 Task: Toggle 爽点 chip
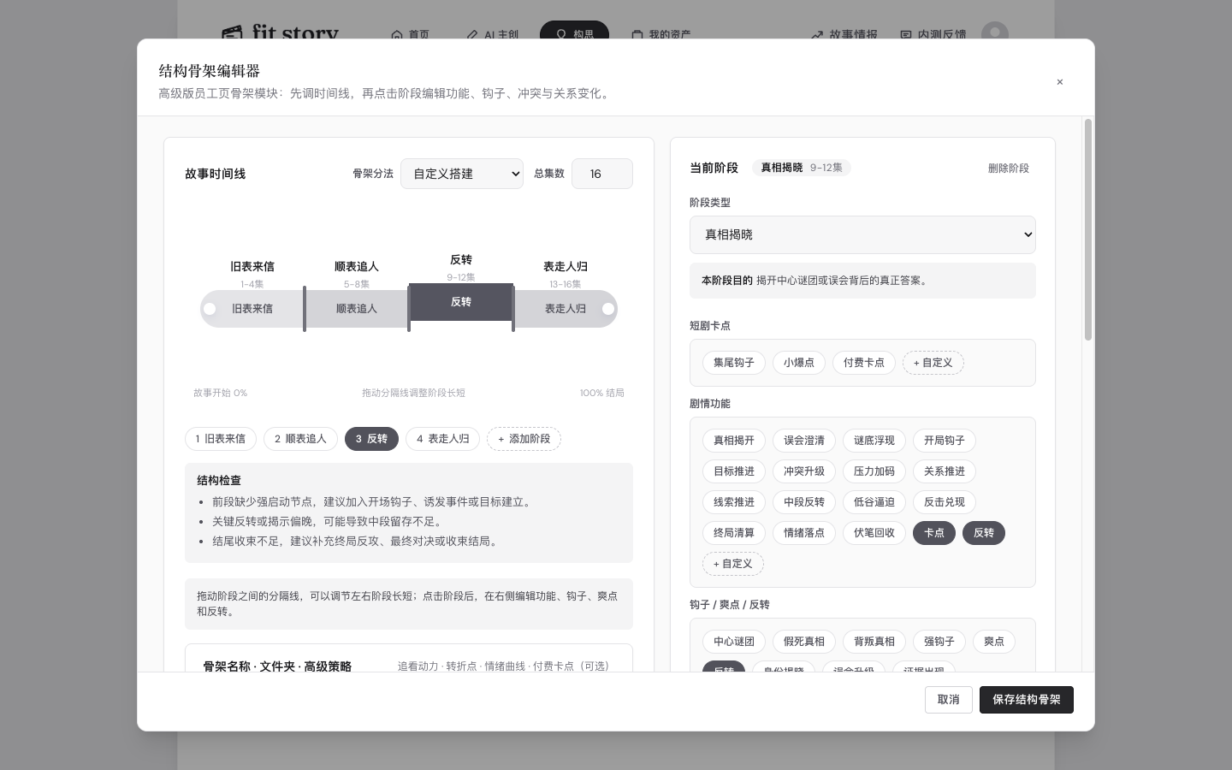point(994,642)
